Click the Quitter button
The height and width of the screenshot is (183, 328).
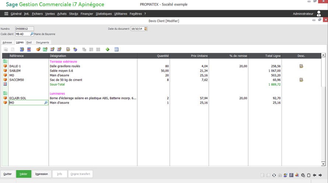pos(7,174)
